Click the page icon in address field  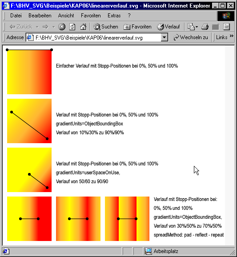30,38
